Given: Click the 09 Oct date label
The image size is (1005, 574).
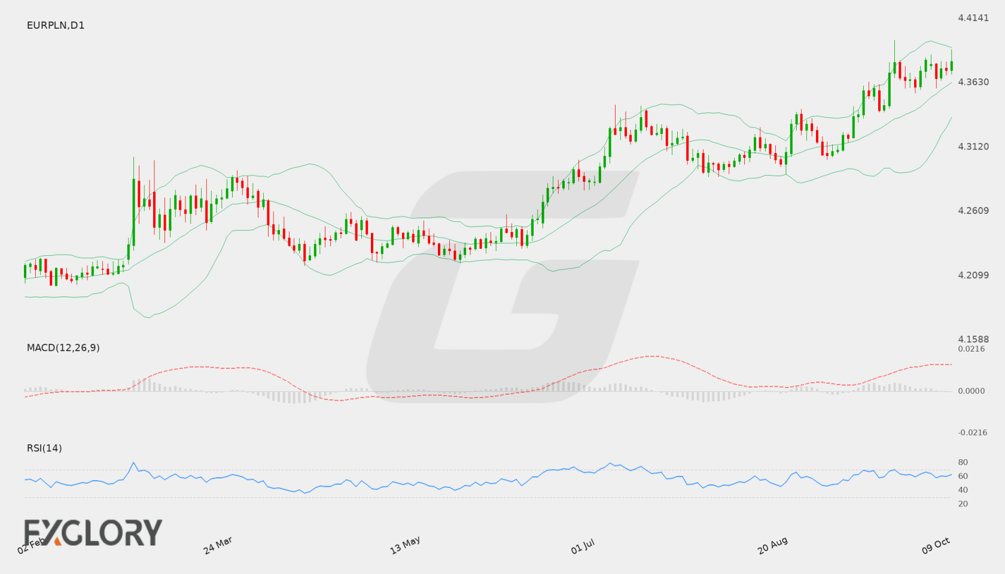Looking at the screenshot, I should click(936, 545).
